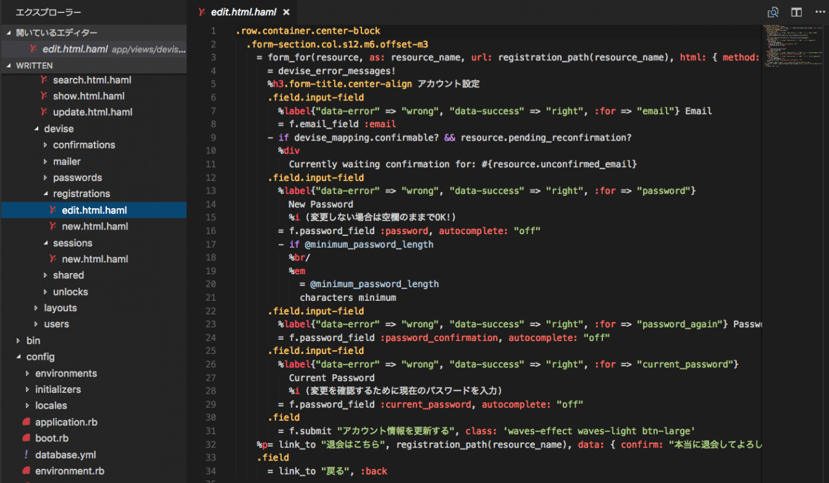Collapse the config folder
The image size is (829, 483).
point(19,357)
